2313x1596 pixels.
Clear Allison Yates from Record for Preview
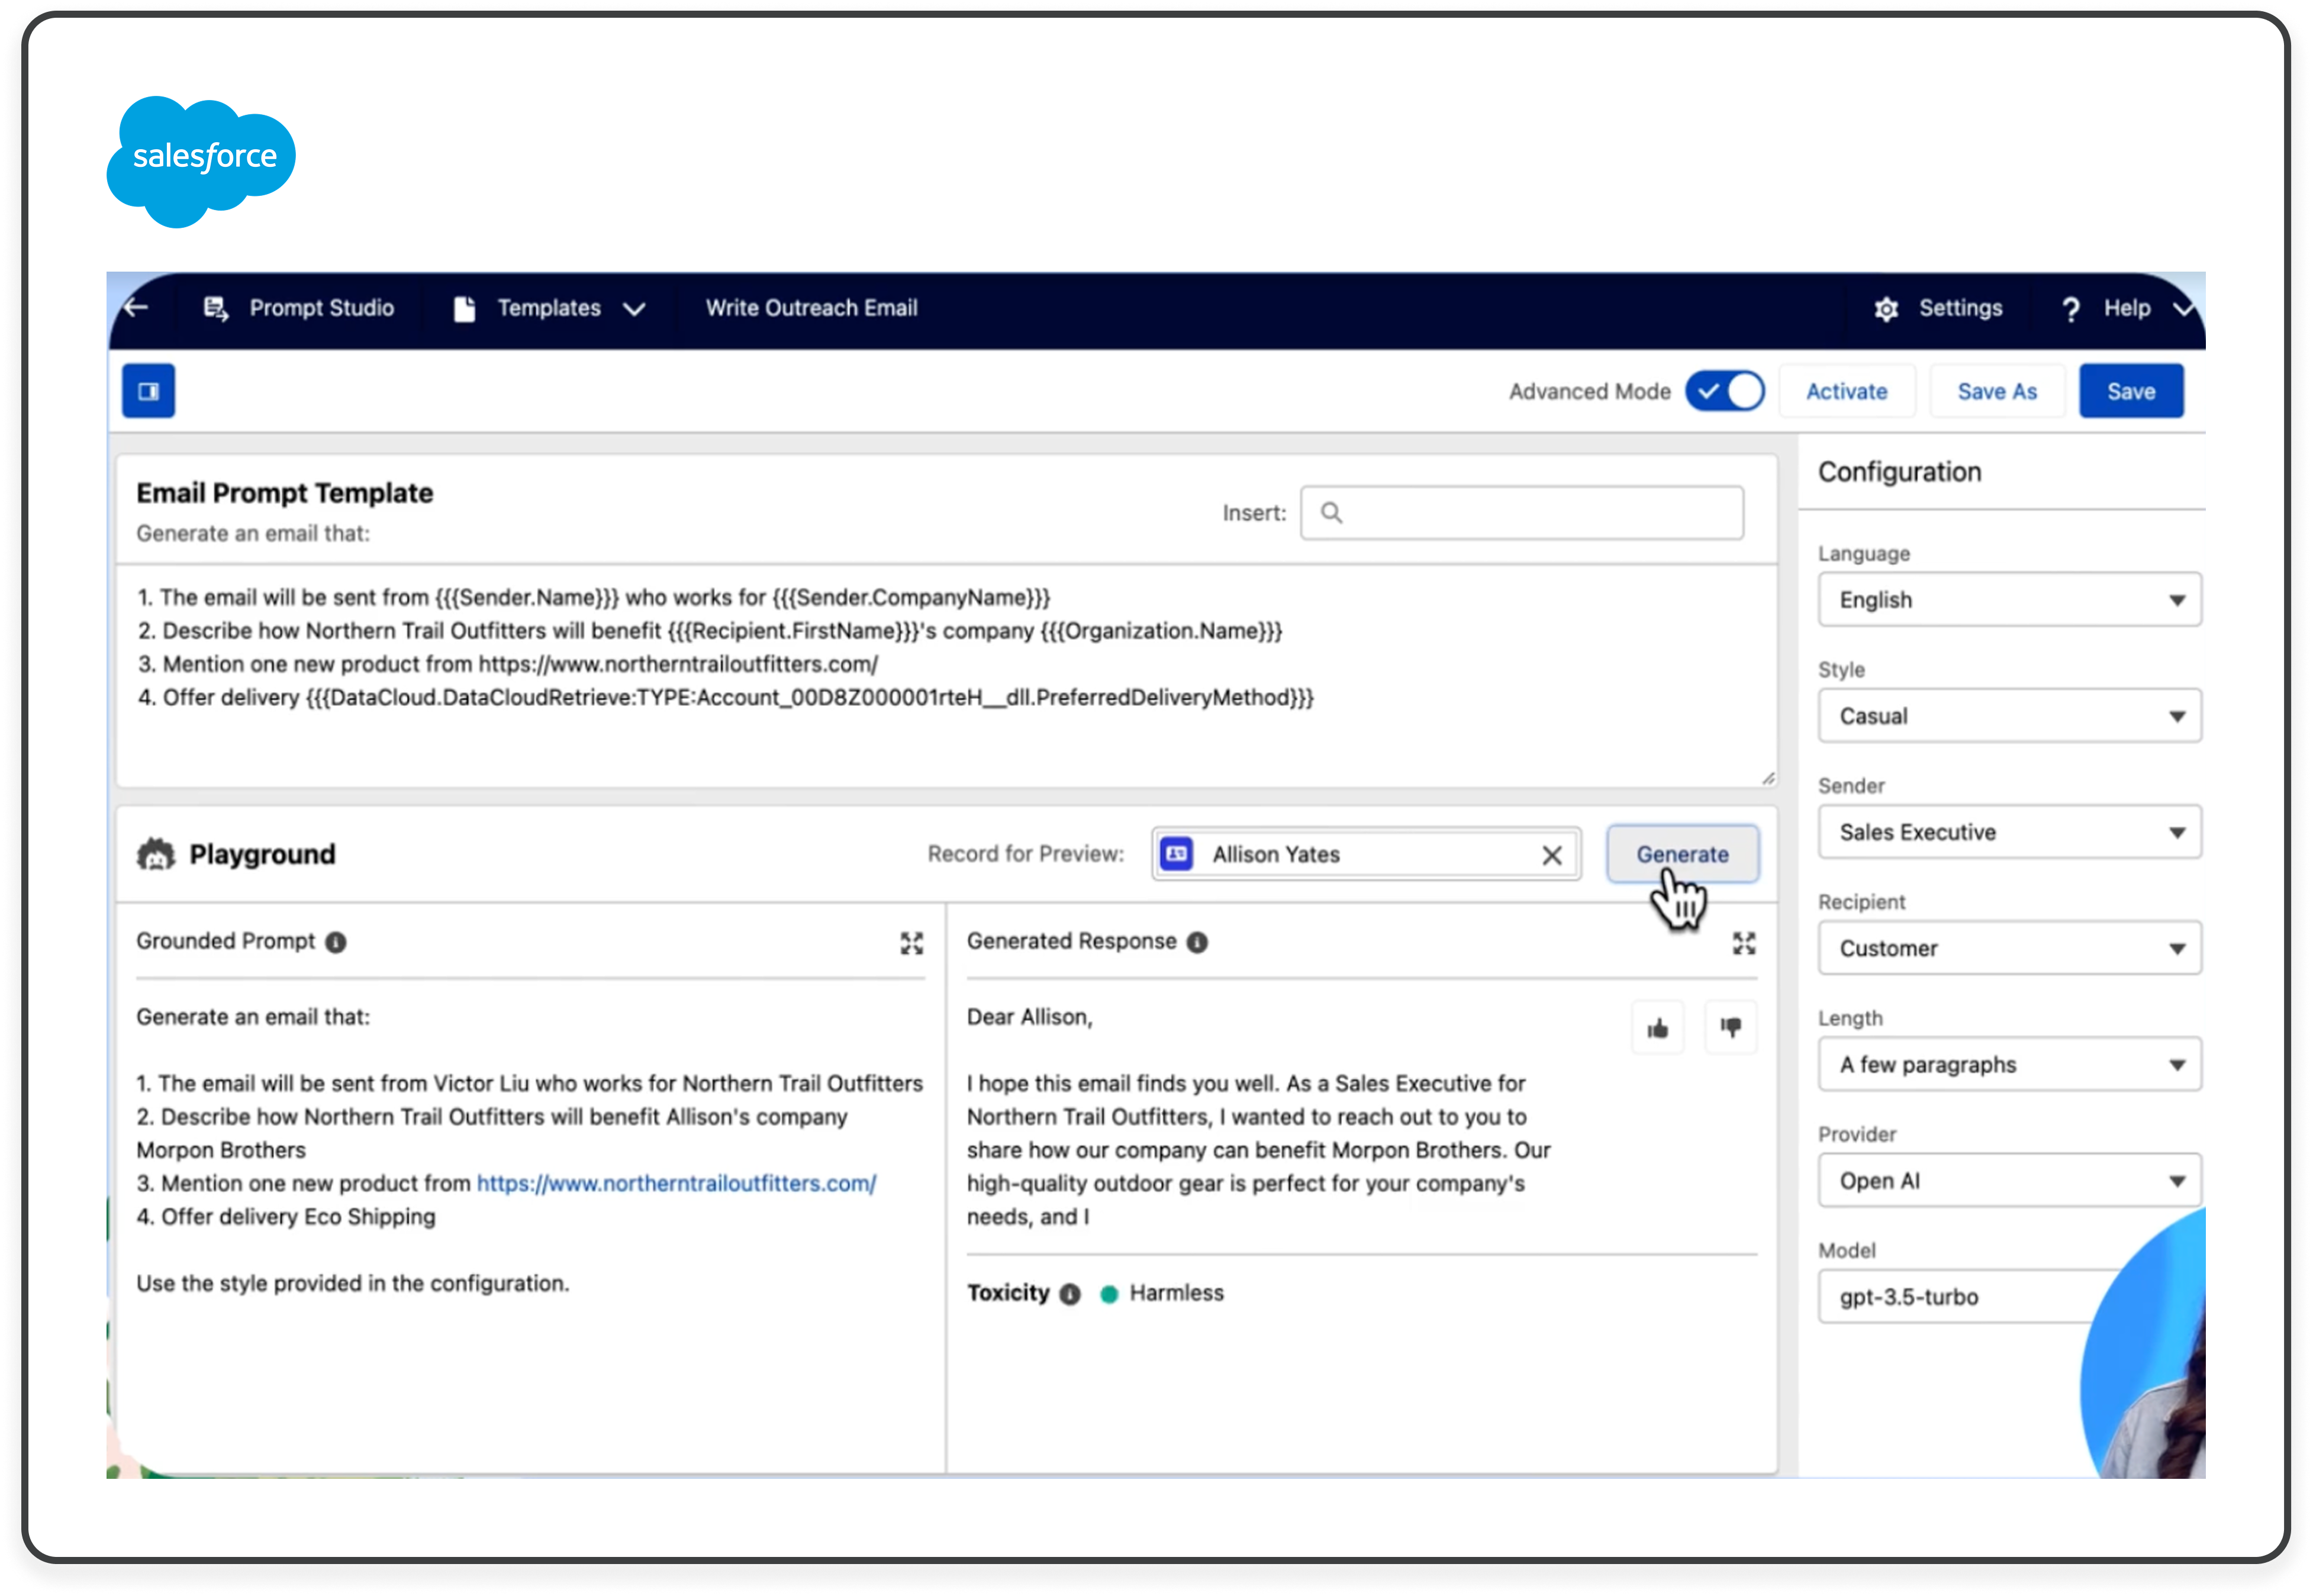[x=1552, y=855]
